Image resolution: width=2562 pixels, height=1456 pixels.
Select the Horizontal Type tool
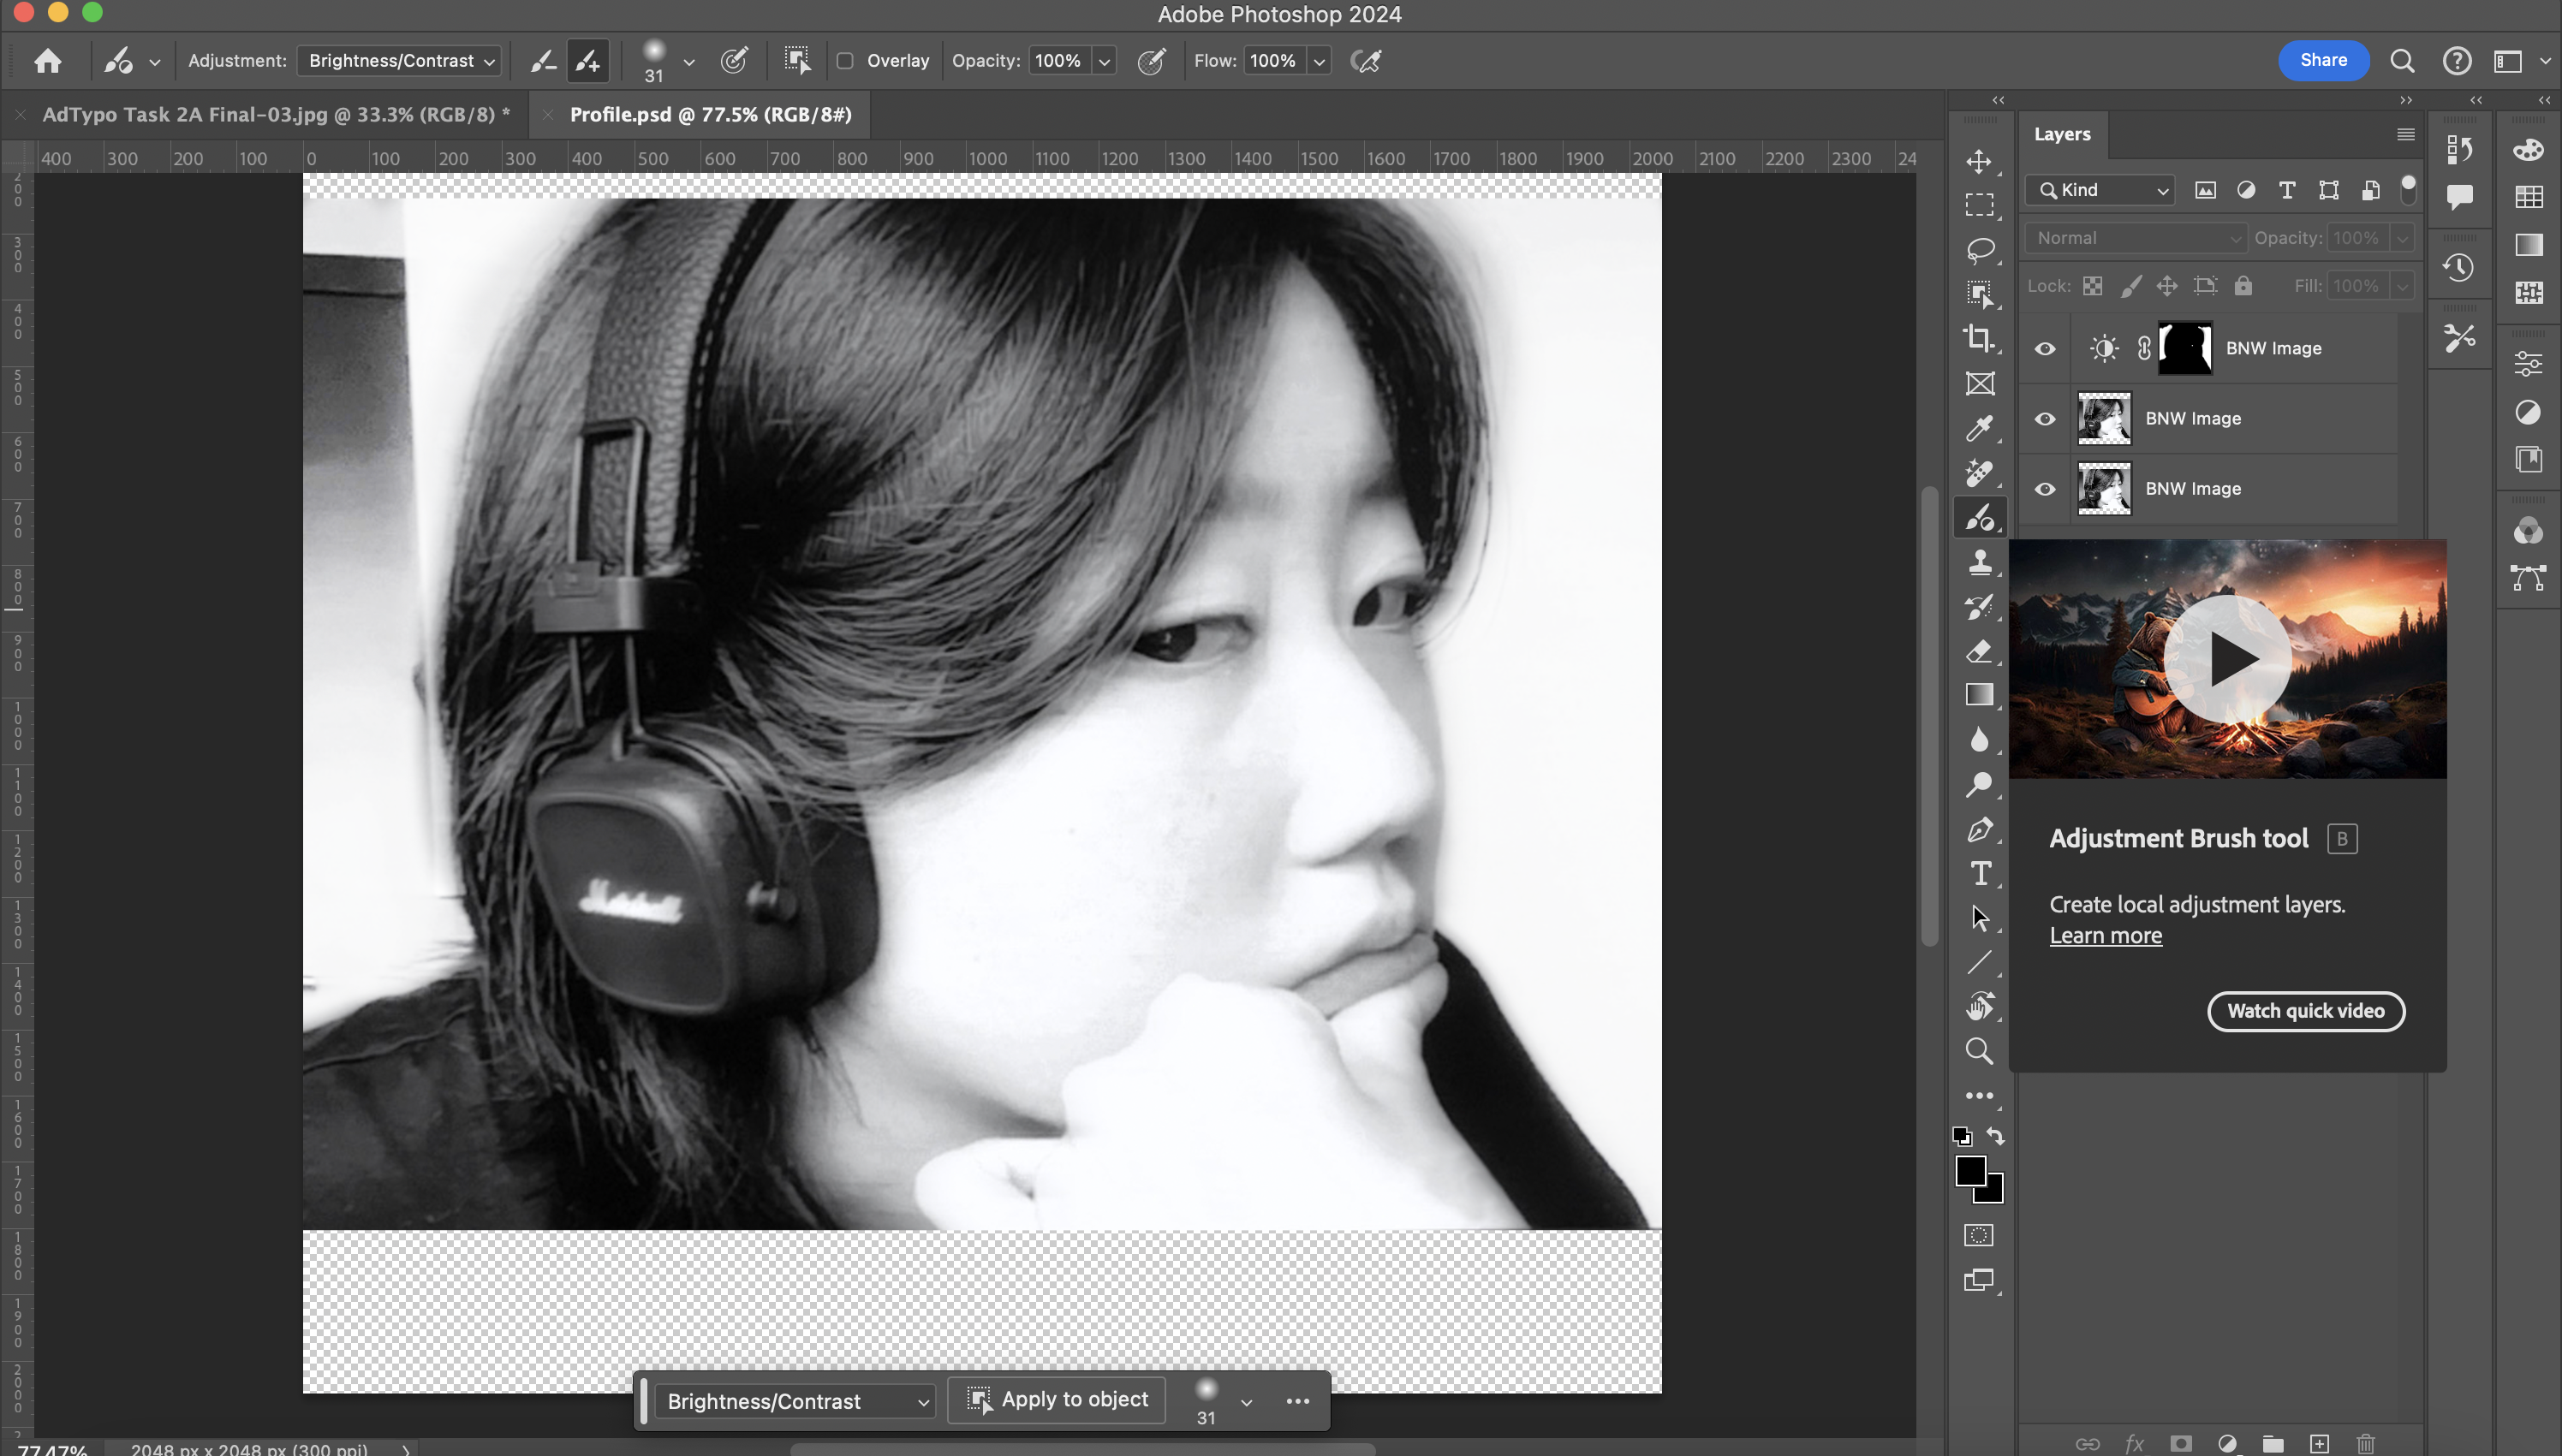[1978, 874]
